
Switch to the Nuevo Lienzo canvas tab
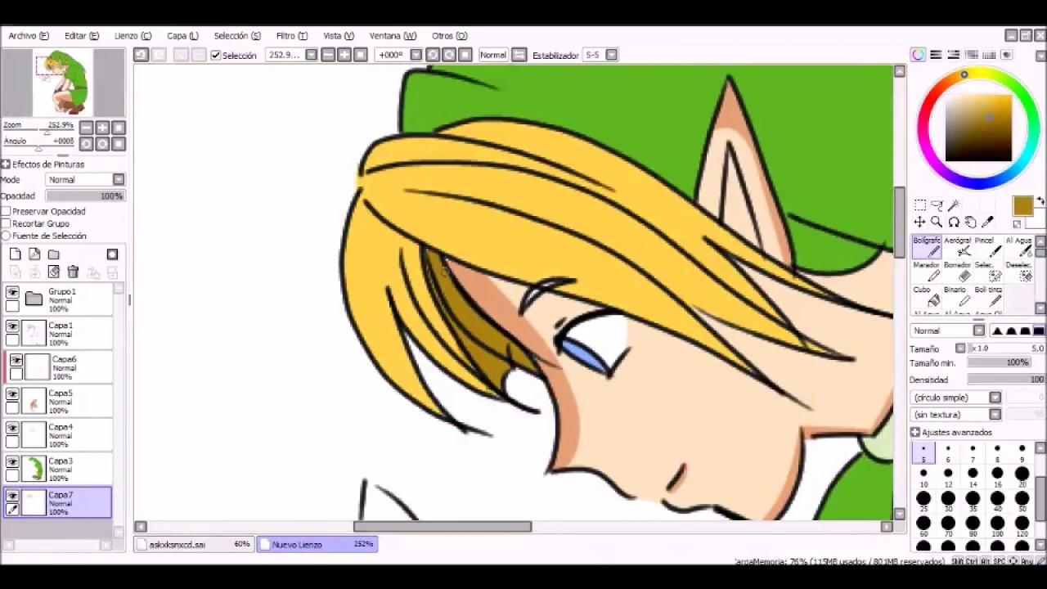[x=317, y=544]
